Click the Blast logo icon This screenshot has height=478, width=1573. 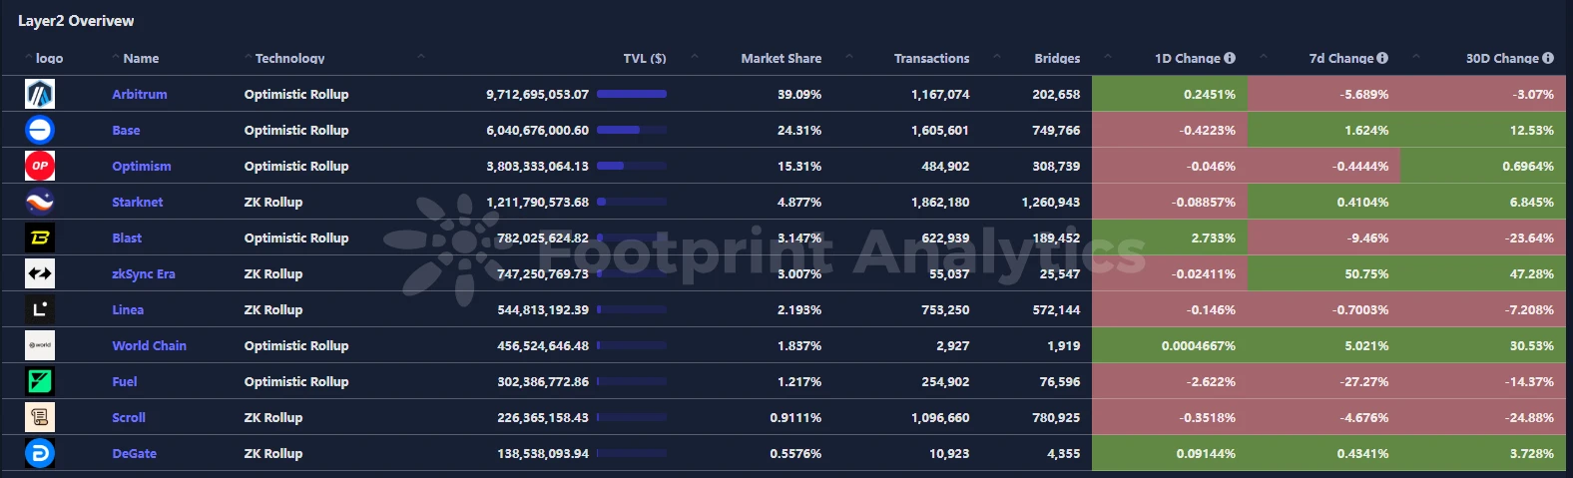click(40, 238)
